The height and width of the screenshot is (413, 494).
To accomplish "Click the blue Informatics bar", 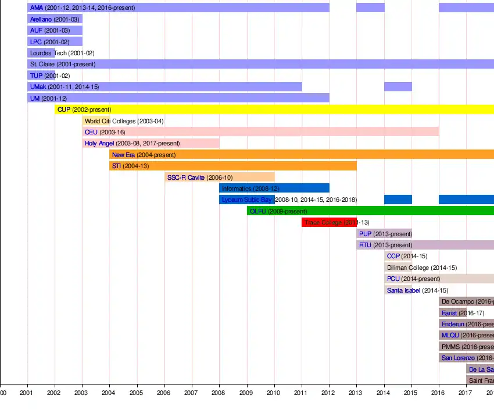I will point(302,188).
